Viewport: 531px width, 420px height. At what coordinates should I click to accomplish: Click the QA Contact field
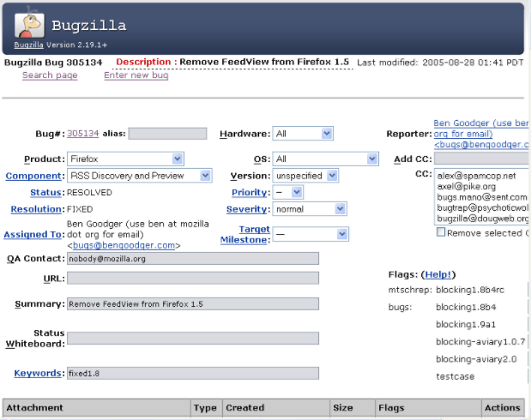coord(193,259)
